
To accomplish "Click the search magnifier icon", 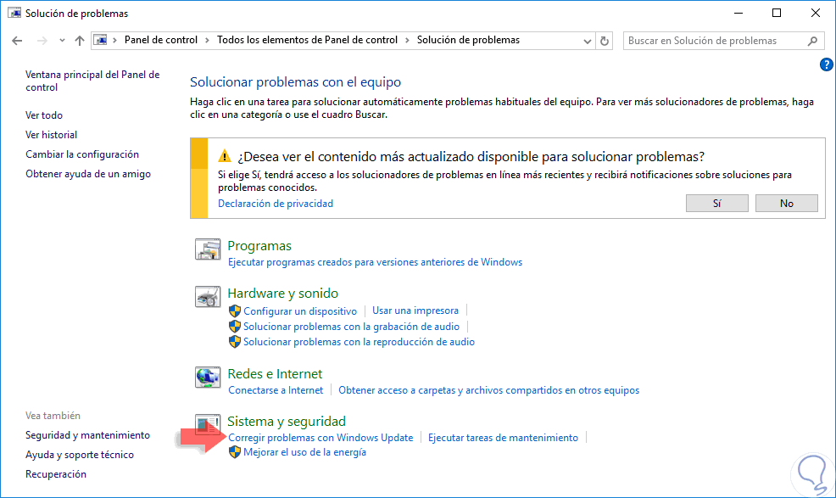I will tap(812, 41).
